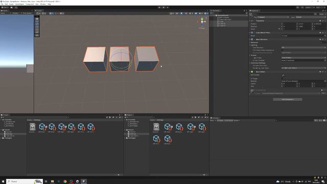This screenshot has height=184, width=327.
Task: Click the Clear button in Console
Action: 212,121
